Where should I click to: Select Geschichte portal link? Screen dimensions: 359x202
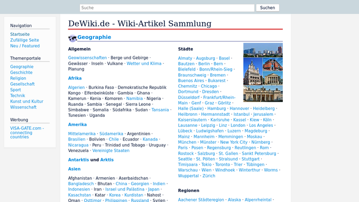tap(22, 73)
